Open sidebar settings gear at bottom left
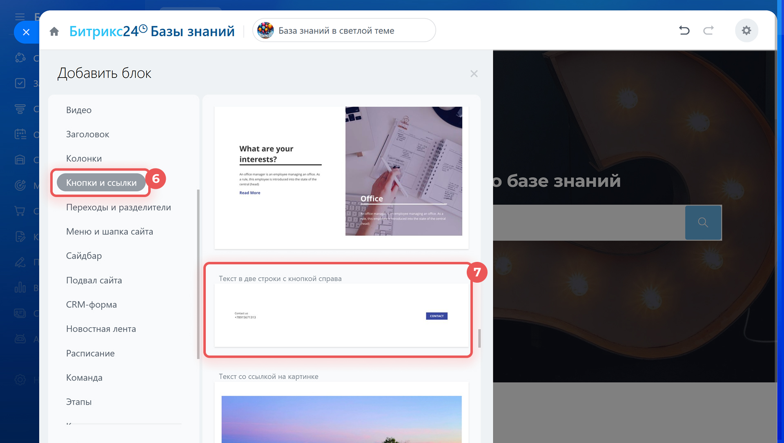Image resolution: width=784 pixels, height=443 pixels. tap(20, 380)
